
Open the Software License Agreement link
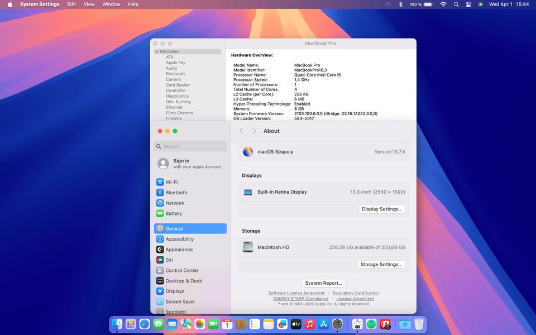pos(296,293)
